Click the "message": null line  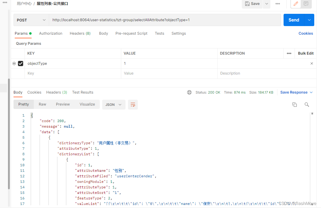(x=57, y=126)
